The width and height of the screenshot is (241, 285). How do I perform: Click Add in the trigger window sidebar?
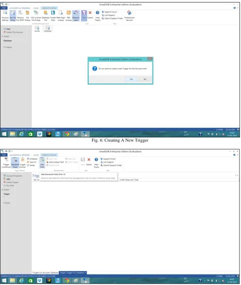(x=7, y=179)
